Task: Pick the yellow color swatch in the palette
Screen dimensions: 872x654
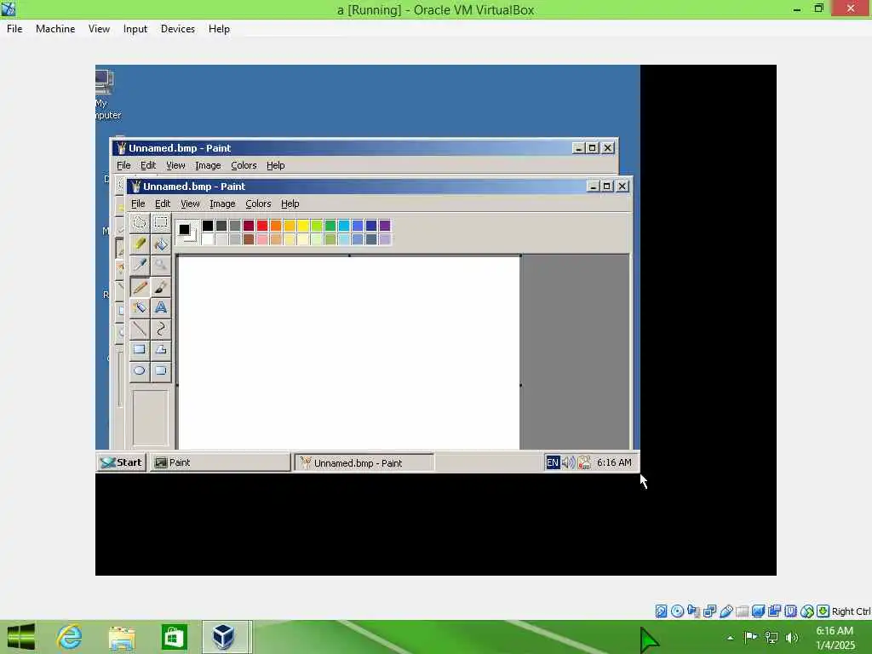Action: coord(303,225)
